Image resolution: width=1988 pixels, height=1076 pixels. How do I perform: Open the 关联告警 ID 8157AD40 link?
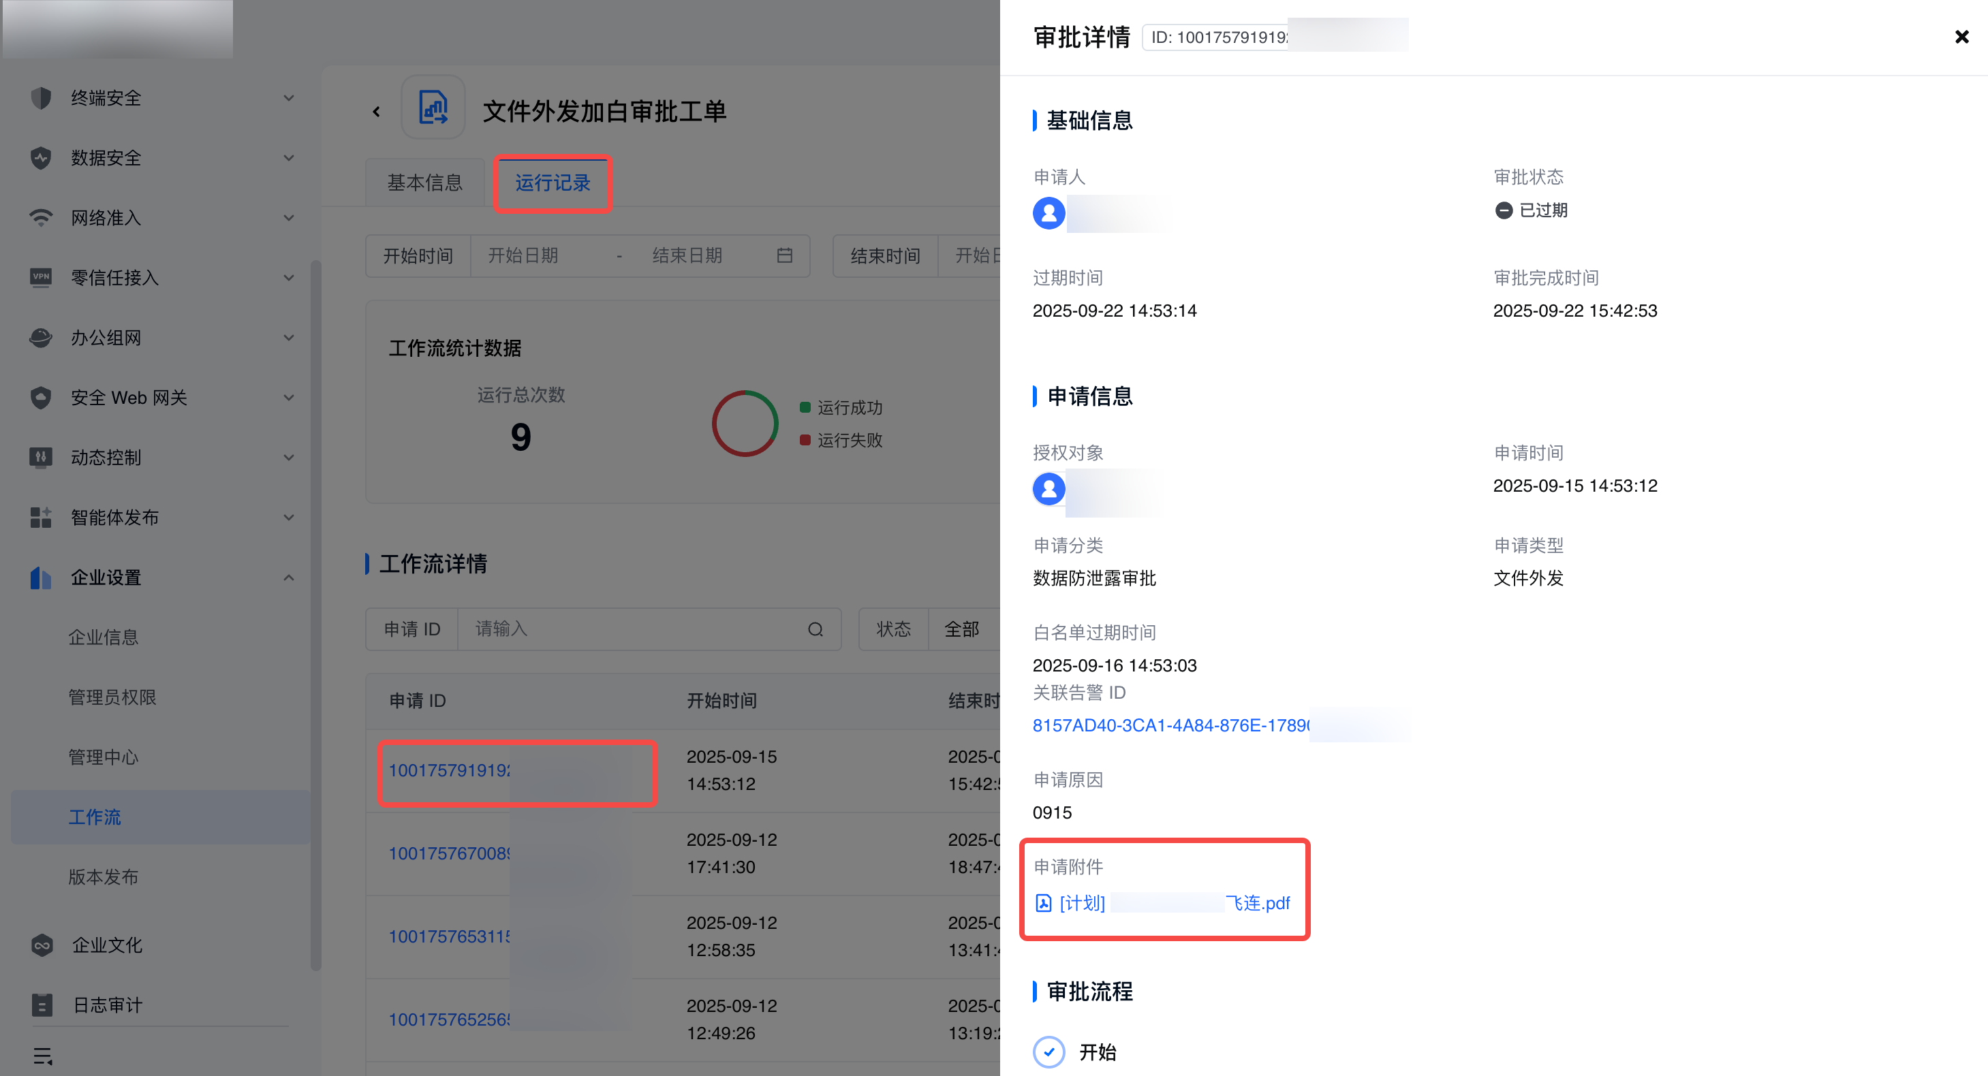coord(1170,726)
